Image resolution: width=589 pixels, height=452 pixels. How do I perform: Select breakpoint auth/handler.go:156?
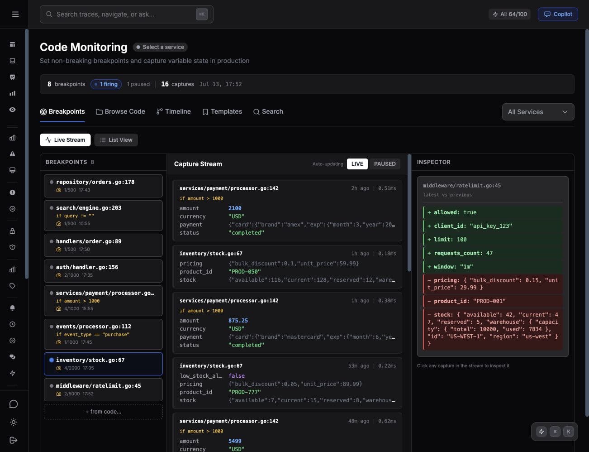coord(103,271)
